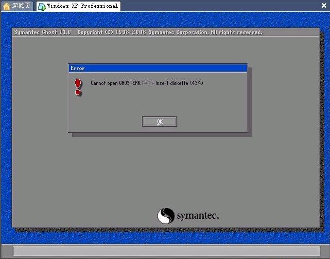Click the "symantec." wordmark text
Image resolution: width=330 pixels, height=259 pixels.
coord(198,216)
